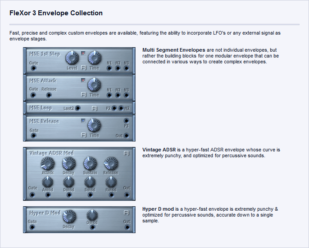Click the fold icon on MSE Attack
The width and height of the screenshot is (309, 248).
pos(84,94)
